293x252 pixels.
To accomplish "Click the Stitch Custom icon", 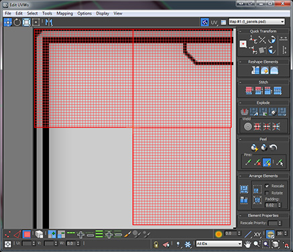I will 278,90.
